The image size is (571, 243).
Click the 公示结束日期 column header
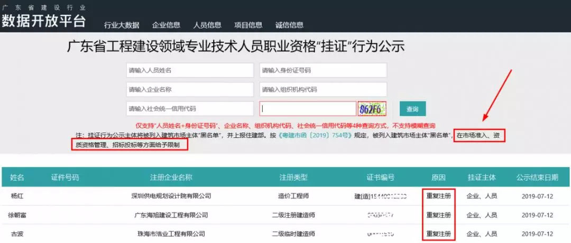(537, 177)
